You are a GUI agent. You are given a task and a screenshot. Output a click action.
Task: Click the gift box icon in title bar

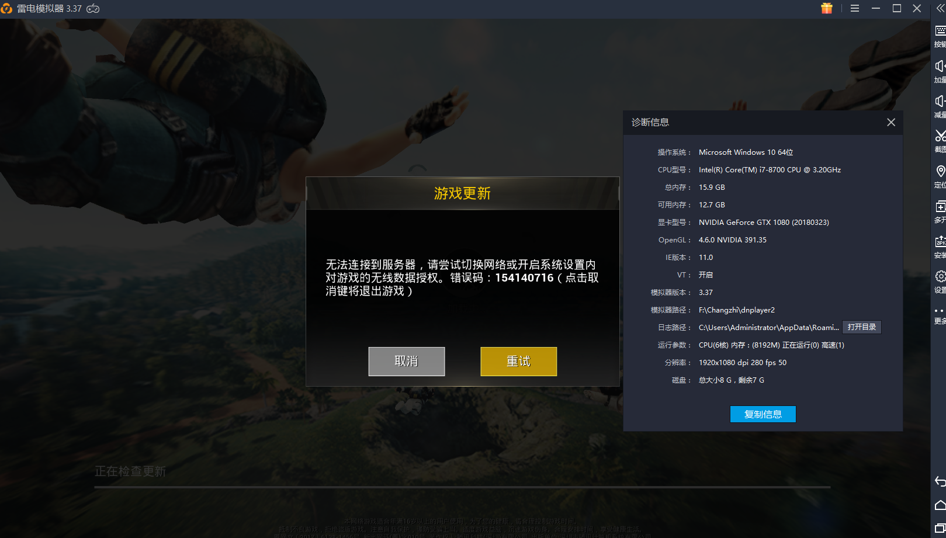pos(826,8)
